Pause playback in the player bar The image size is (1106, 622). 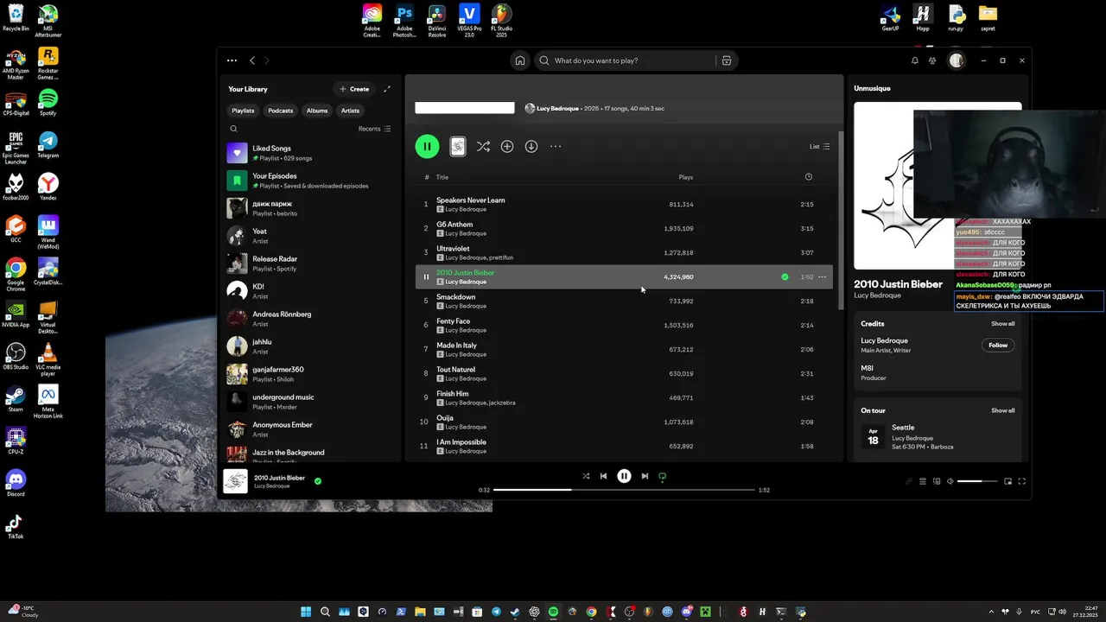624,476
